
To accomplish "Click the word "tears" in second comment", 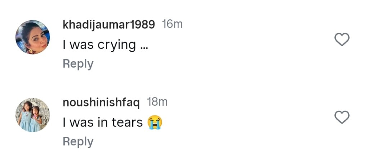I will pyautogui.click(x=128, y=123).
